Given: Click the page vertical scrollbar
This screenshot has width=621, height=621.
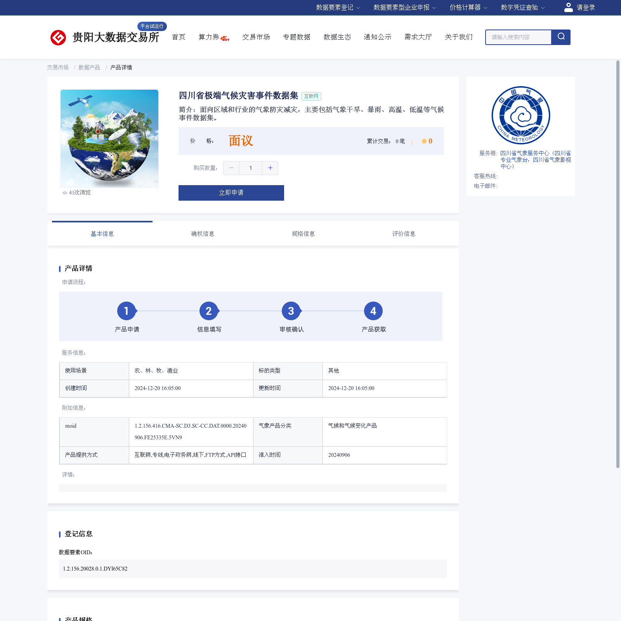Looking at the screenshot, I should 618,264.
